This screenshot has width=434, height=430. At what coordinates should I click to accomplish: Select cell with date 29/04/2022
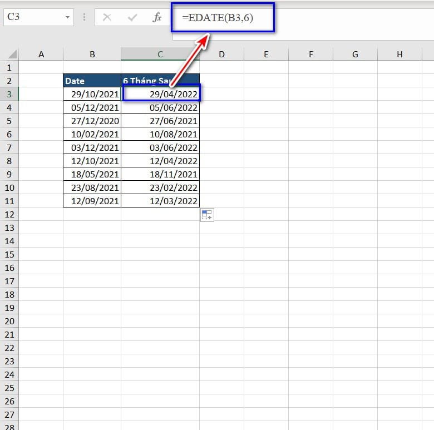(160, 94)
